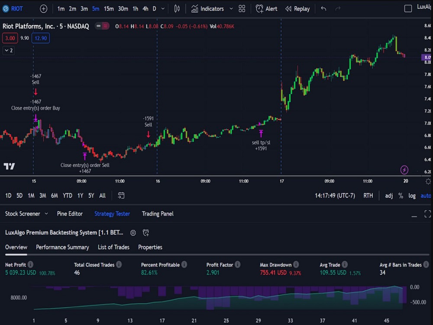Screen dimensions: 433x325
Task: Click the purple lightning bolt icon
Action: 404,170
